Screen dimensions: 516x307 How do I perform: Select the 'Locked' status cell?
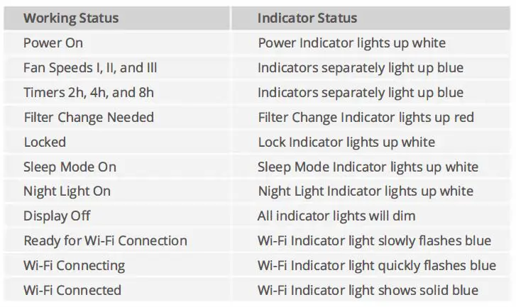coord(45,142)
